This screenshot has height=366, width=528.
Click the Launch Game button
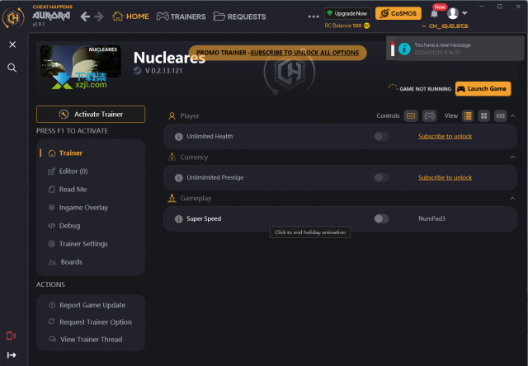coord(483,88)
